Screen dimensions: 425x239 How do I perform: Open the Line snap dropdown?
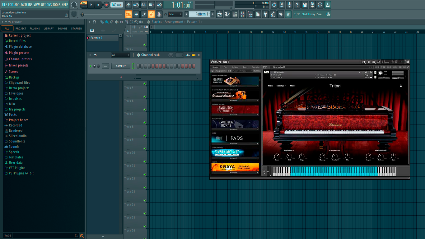point(175,14)
